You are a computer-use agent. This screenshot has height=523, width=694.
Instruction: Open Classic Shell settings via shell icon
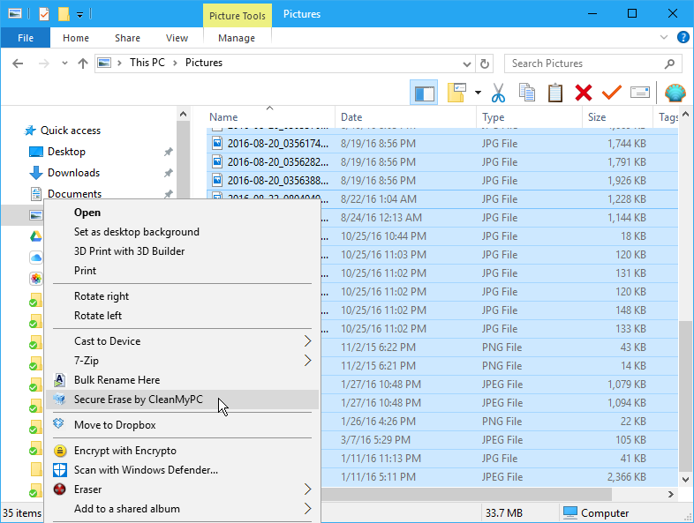pos(675,93)
